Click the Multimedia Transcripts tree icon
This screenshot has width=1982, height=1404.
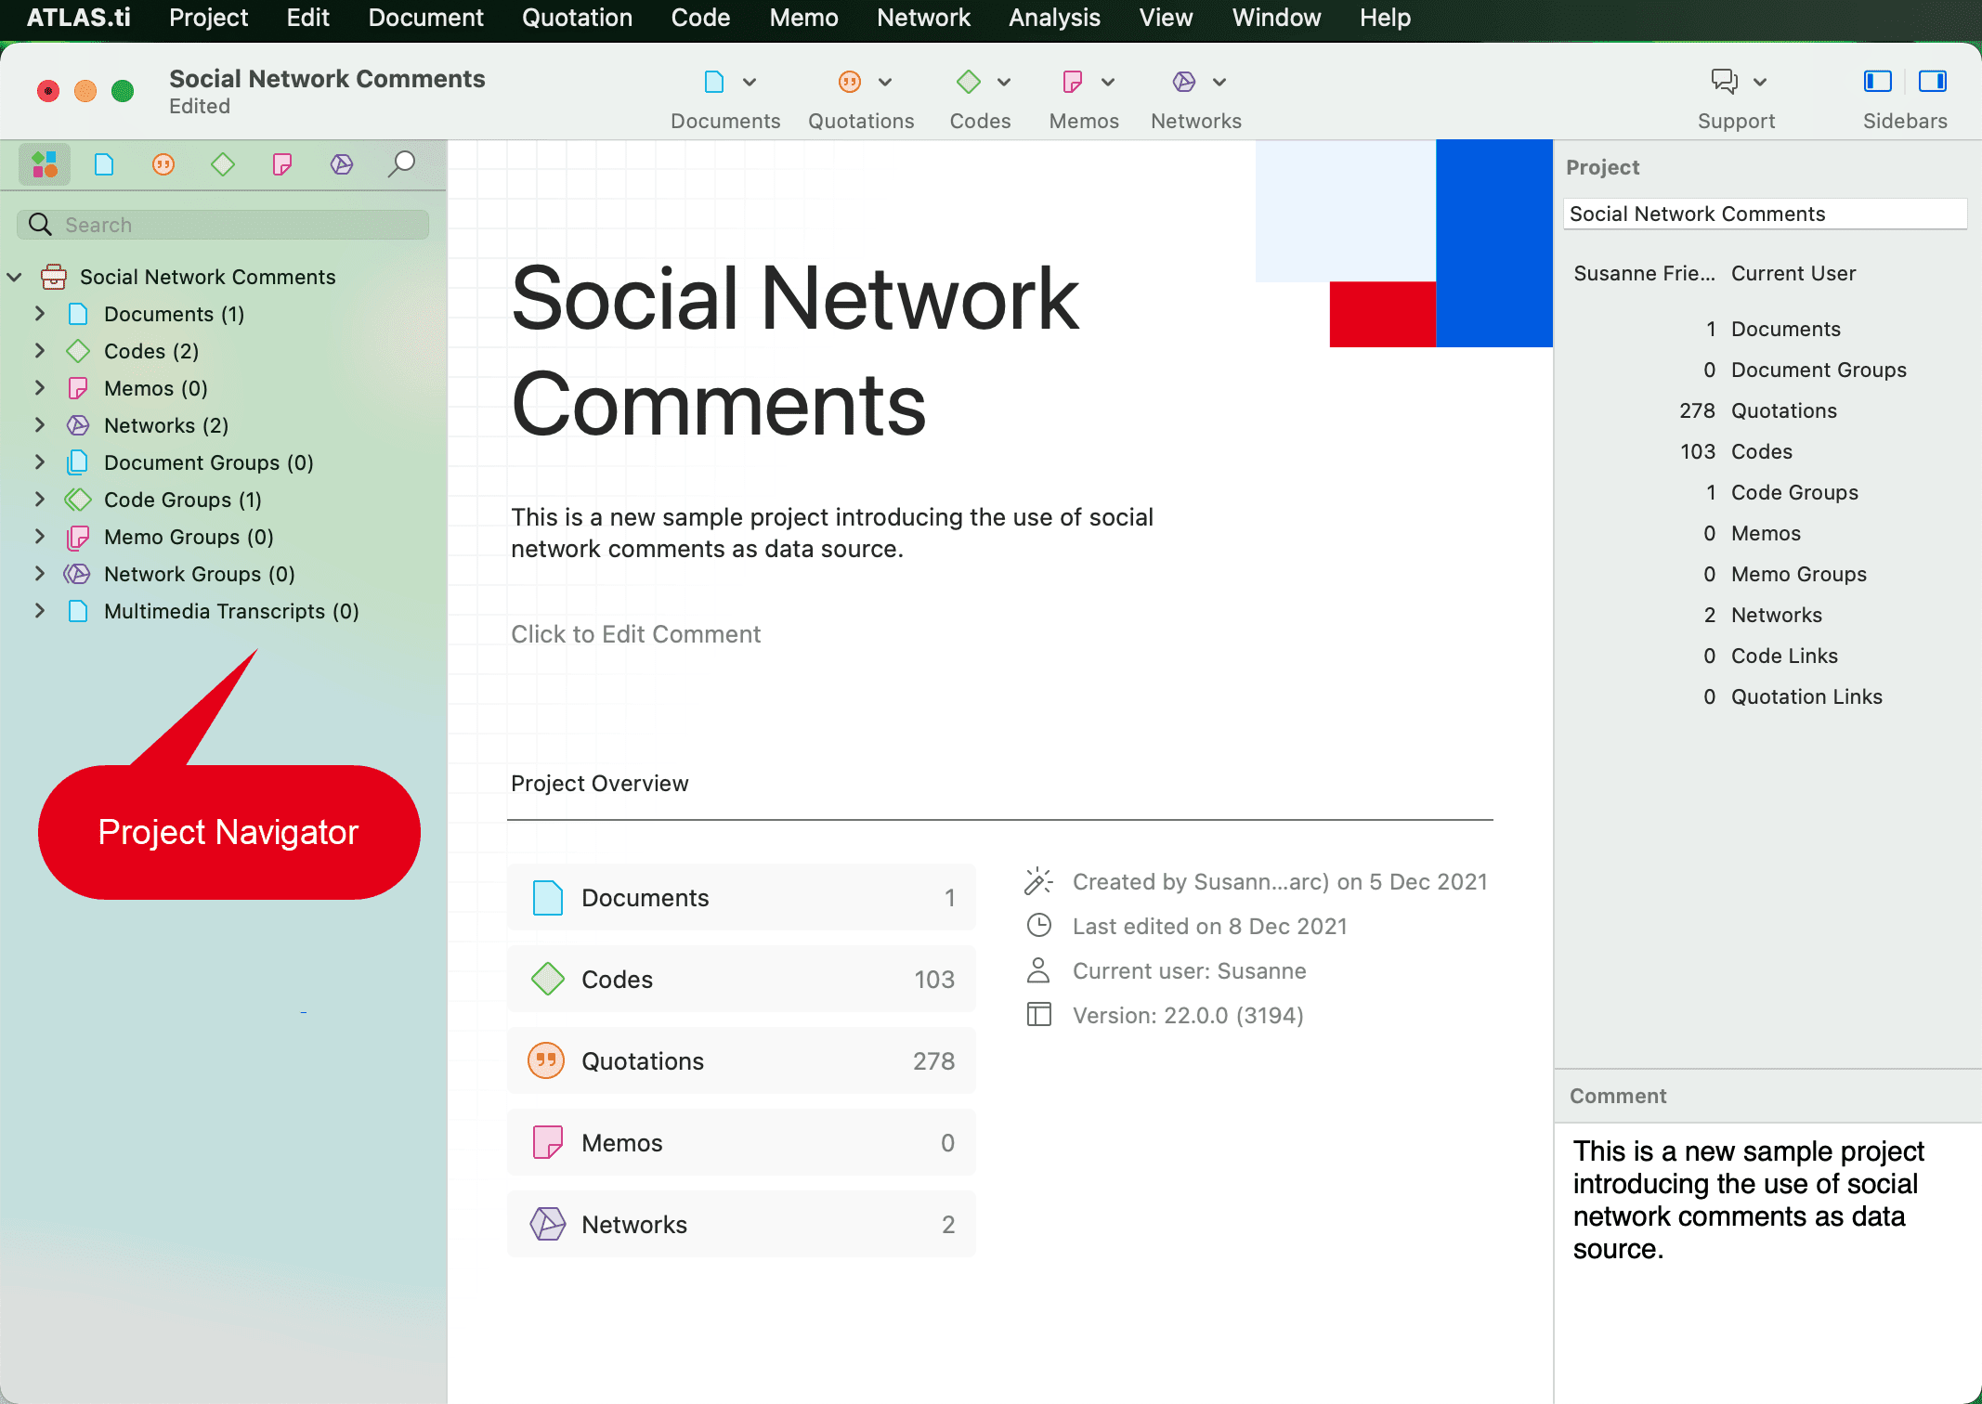click(78, 611)
